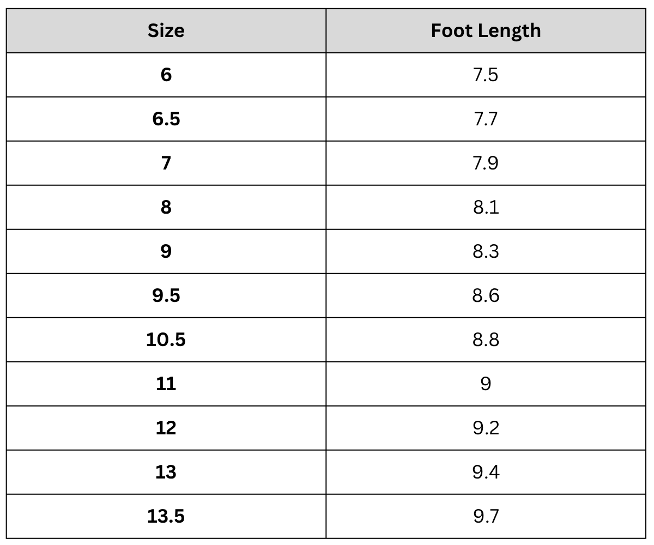The height and width of the screenshot is (545, 654).
Task: Select the foot length 9.4 cell
Action: click(x=486, y=472)
